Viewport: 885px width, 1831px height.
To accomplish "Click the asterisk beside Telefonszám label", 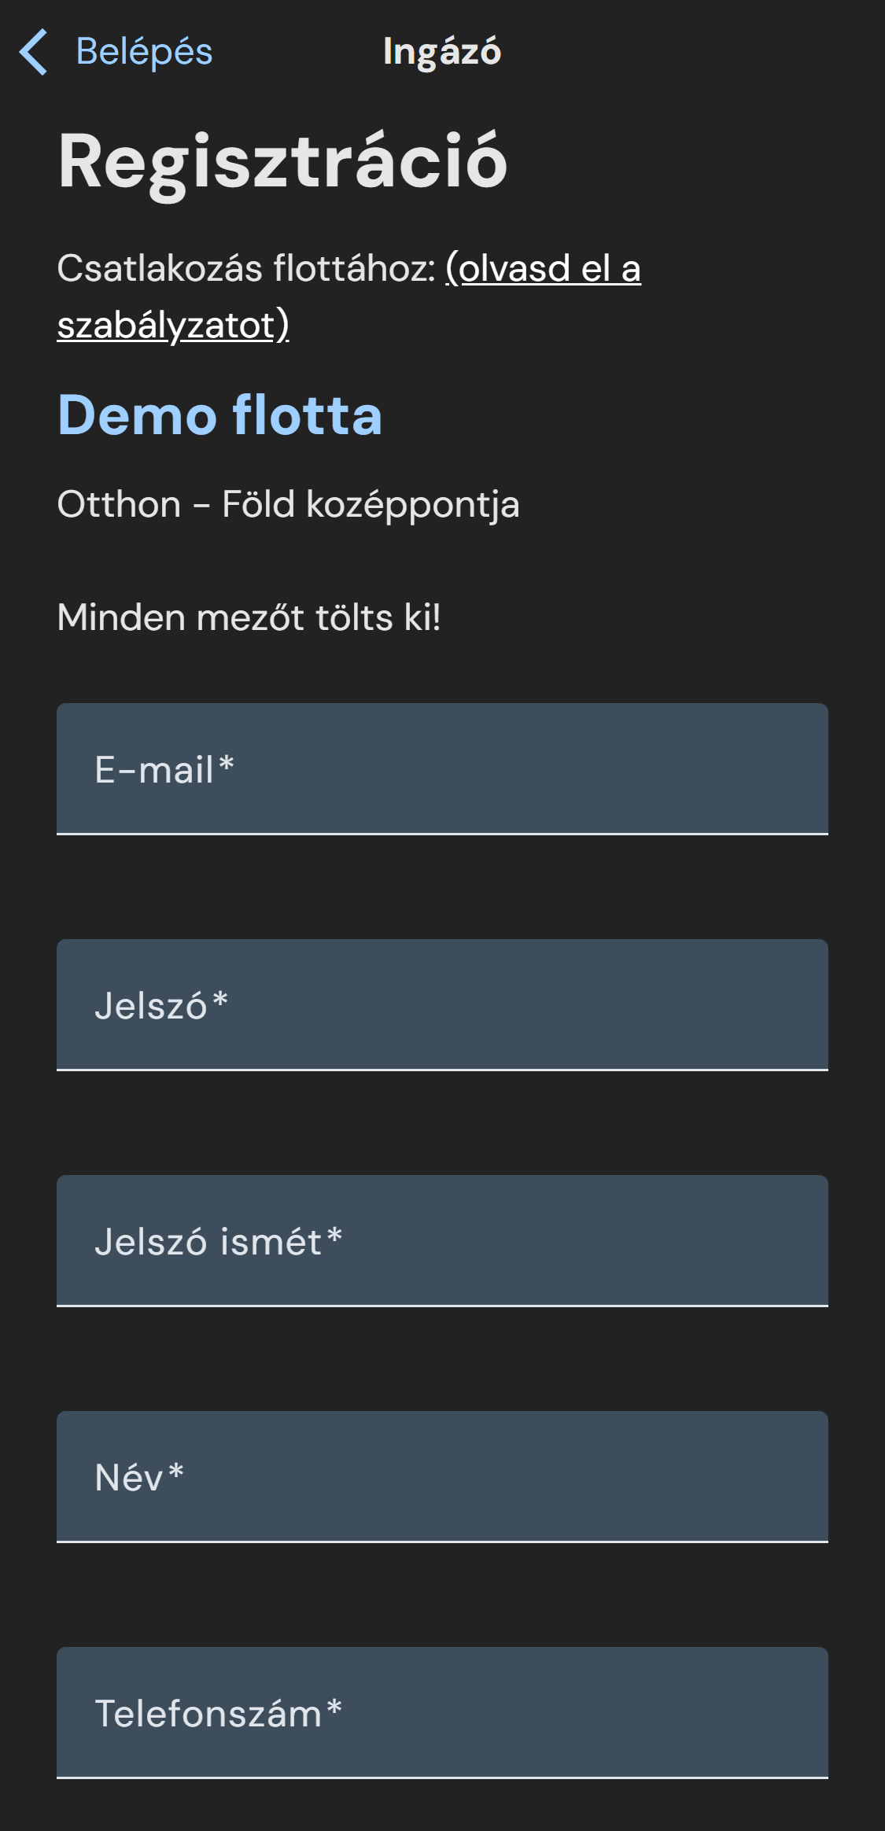I will pos(334,1708).
